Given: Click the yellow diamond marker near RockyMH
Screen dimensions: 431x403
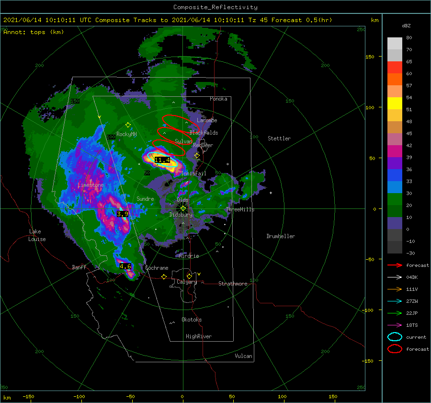Looking at the screenshot, I should (x=128, y=125).
